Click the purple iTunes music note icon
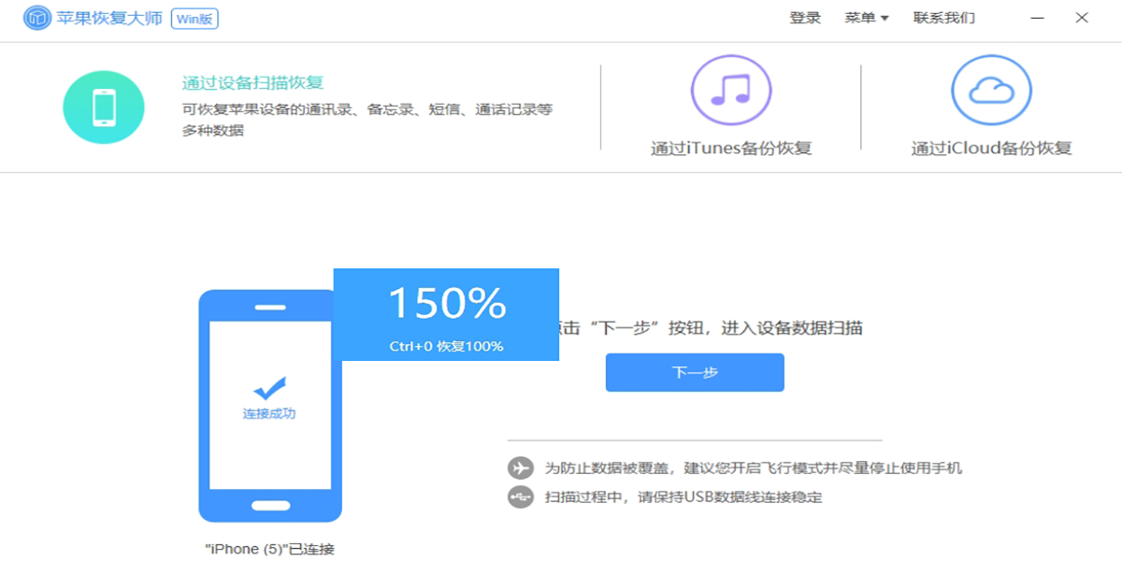The height and width of the screenshot is (561, 1122). (730, 91)
